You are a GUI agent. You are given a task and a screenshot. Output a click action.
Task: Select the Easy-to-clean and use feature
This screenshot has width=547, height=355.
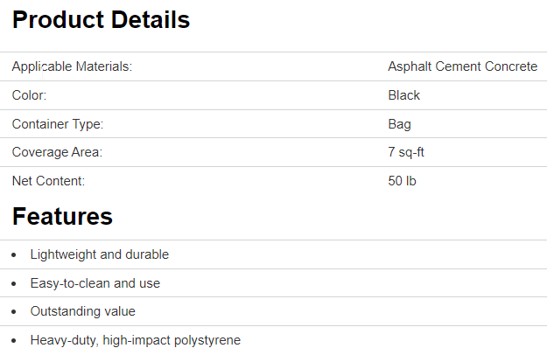(x=95, y=283)
